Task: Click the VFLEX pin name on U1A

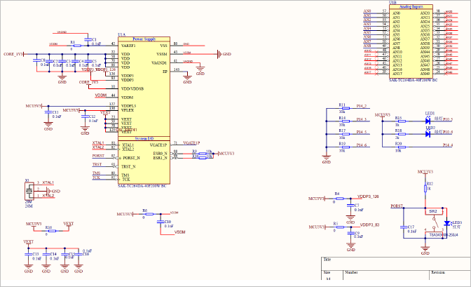Action: pyautogui.click(x=128, y=110)
